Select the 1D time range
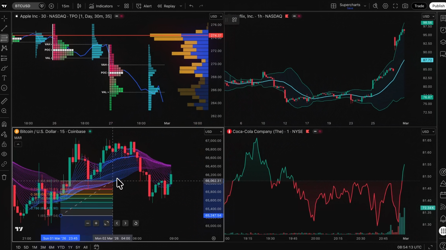This screenshot has height=250, width=446. (18, 247)
